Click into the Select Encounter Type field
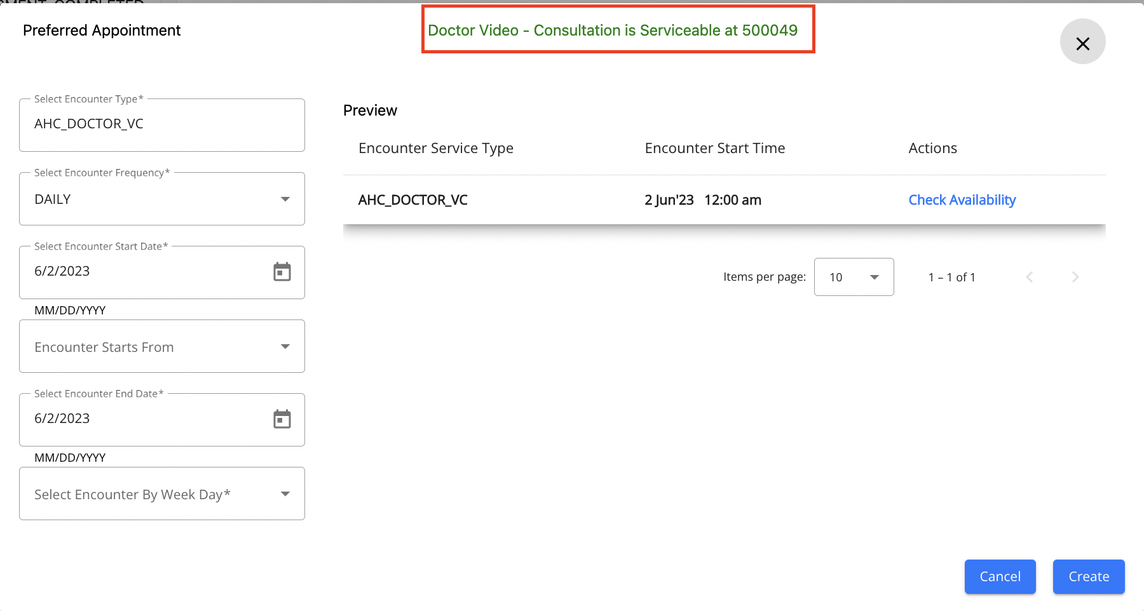This screenshot has height=611, width=1144. click(161, 124)
